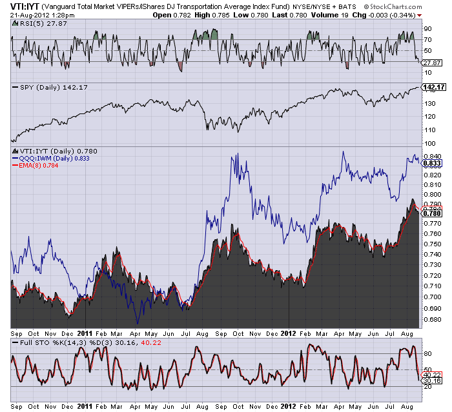Click the VTI:IYT legend area icon
Image resolution: width=452 pixels, height=412 pixels.
click(x=15, y=151)
